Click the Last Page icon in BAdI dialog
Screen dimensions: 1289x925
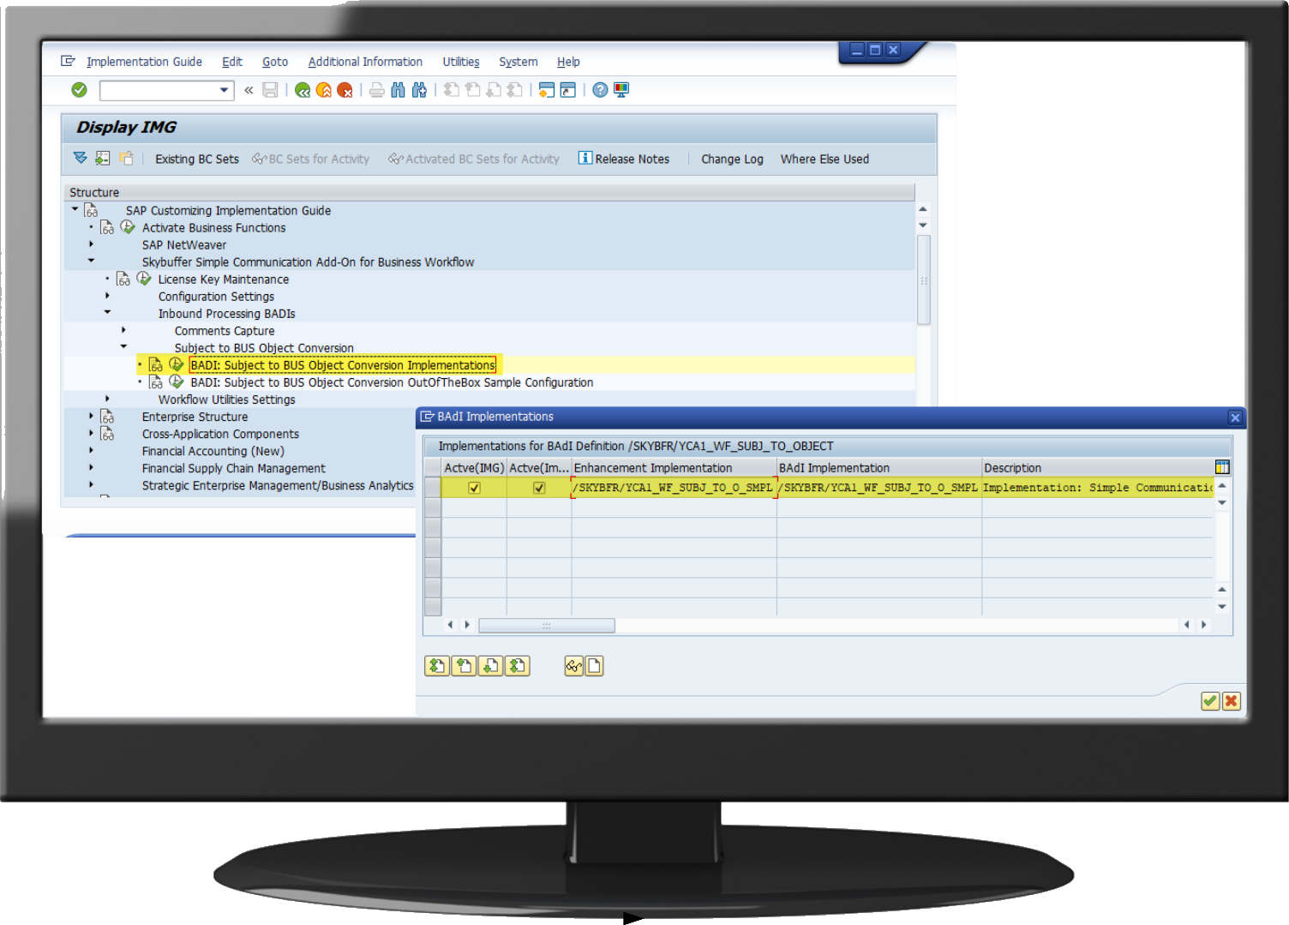[x=517, y=666]
